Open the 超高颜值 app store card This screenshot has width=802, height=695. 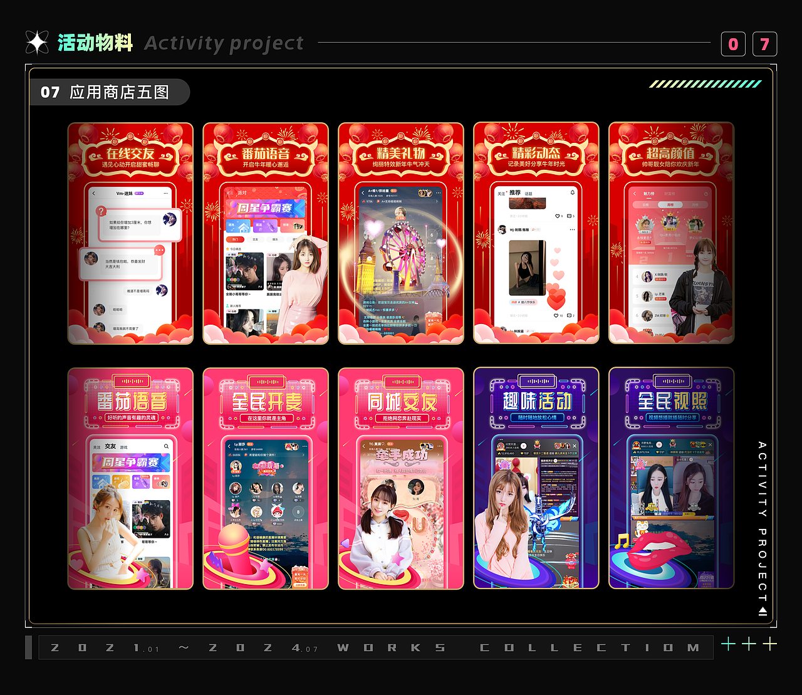click(672, 233)
